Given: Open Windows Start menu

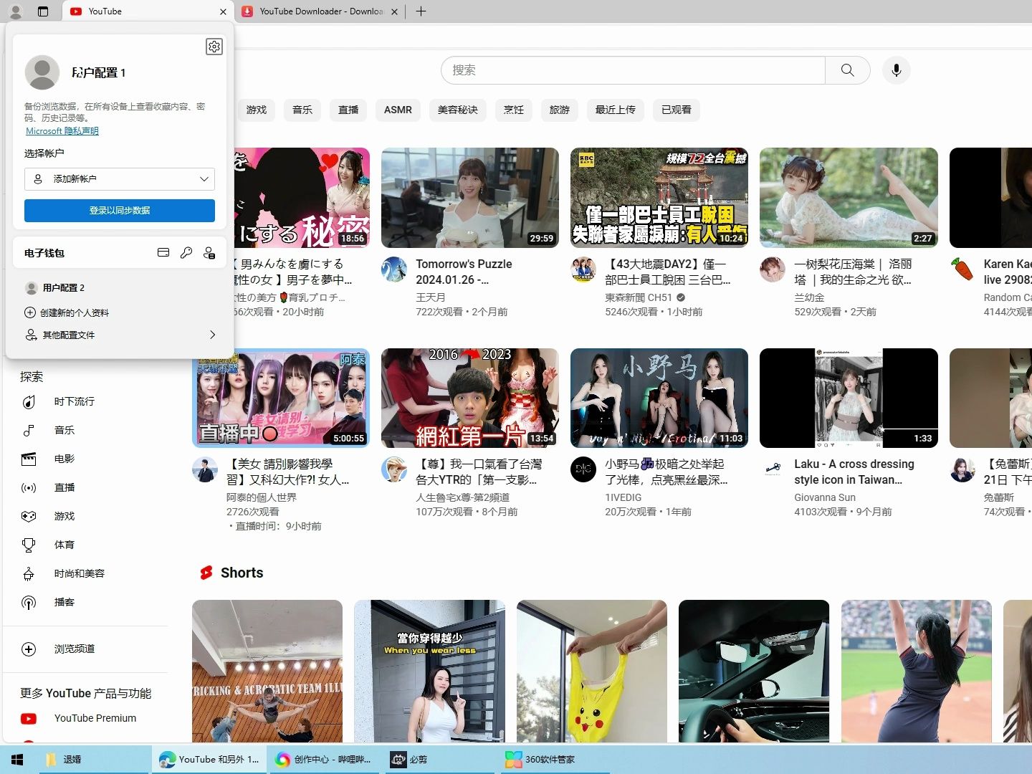Looking at the screenshot, I should [x=17, y=759].
